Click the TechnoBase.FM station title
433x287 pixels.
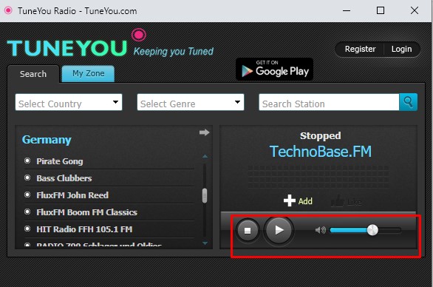321,152
